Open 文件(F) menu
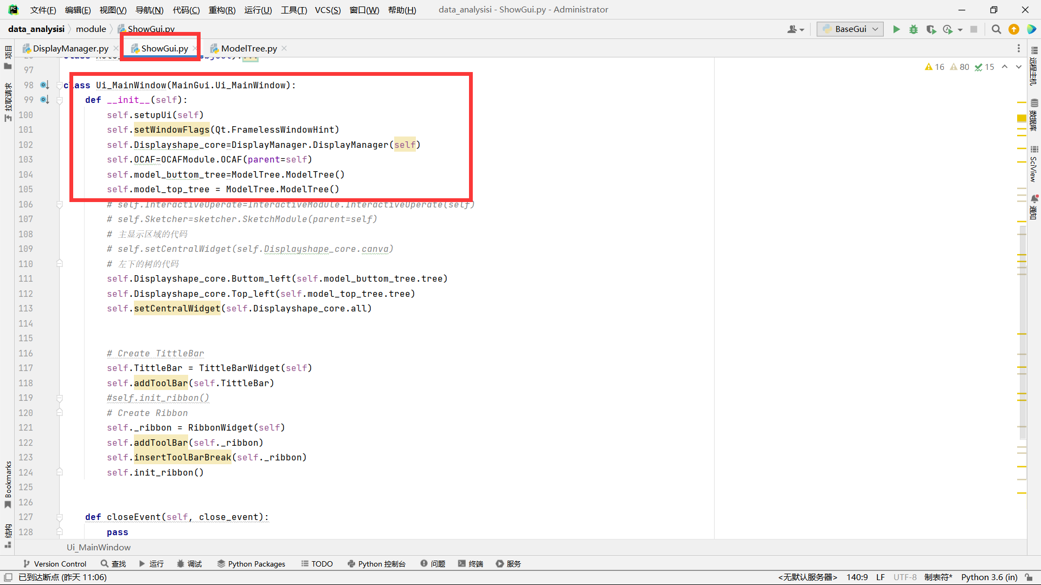The image size is (1041, 585). pyautogui.click(x=43, y=10)
